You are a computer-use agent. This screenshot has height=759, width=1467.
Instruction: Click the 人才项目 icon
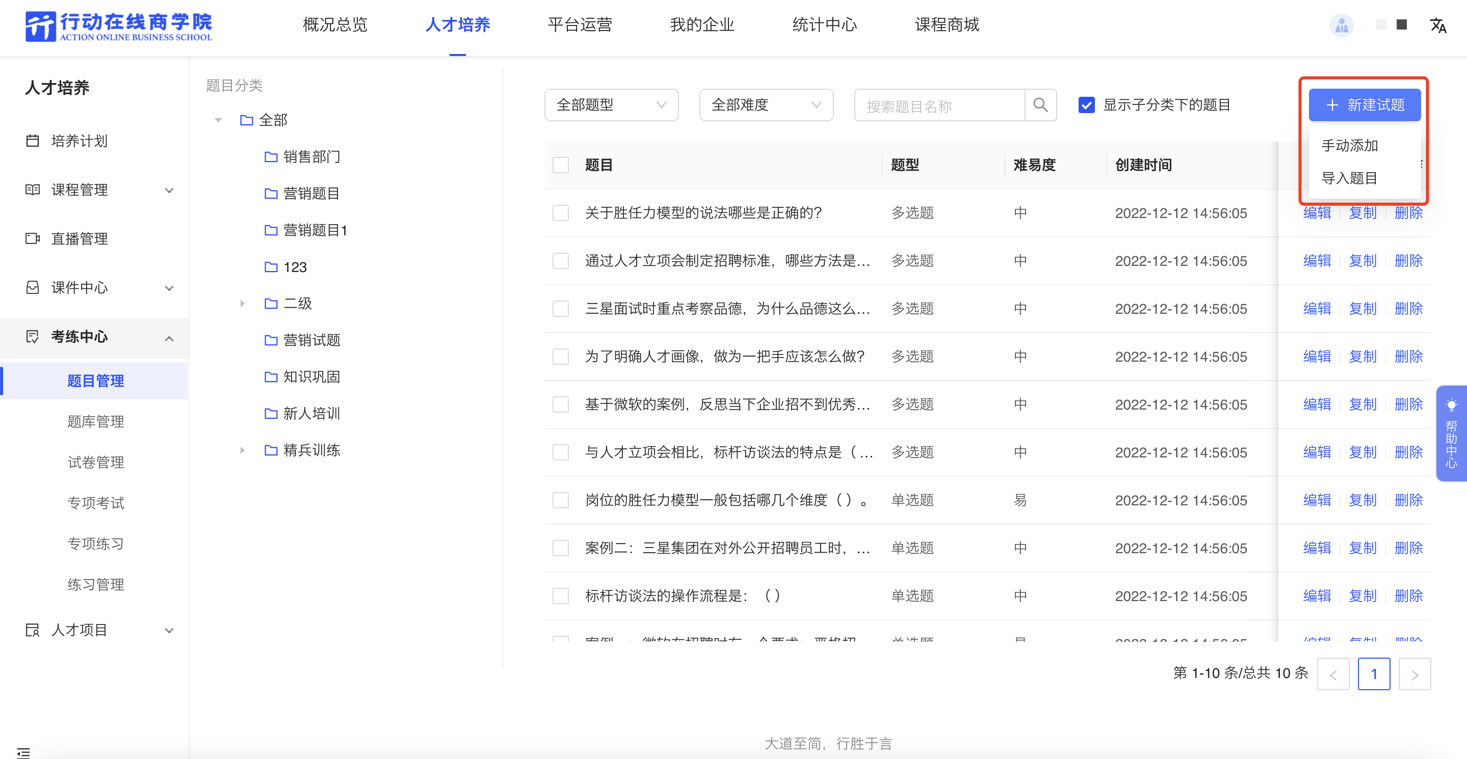[33, 630]
